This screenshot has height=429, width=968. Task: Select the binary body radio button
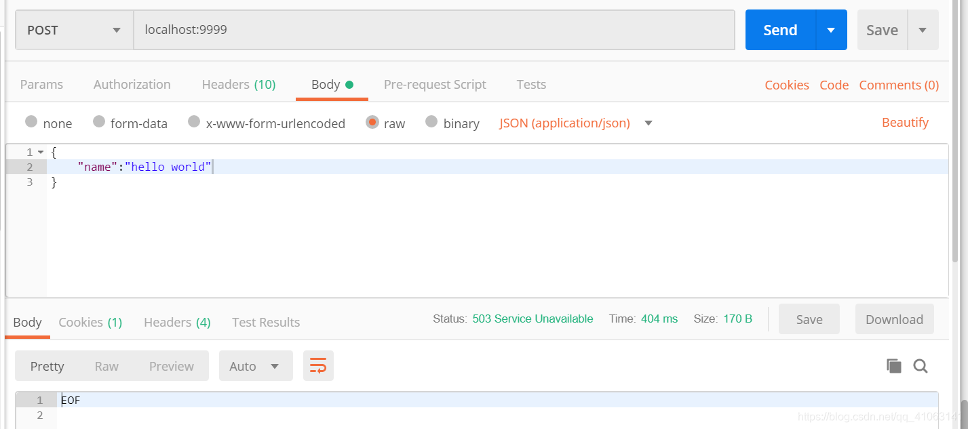pos(431,122)
